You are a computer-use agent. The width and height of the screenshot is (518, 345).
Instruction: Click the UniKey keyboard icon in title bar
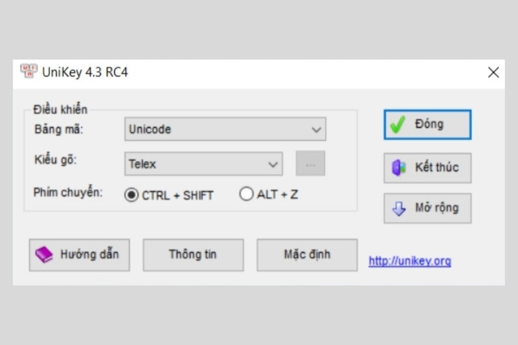click(x=28, y=71)
